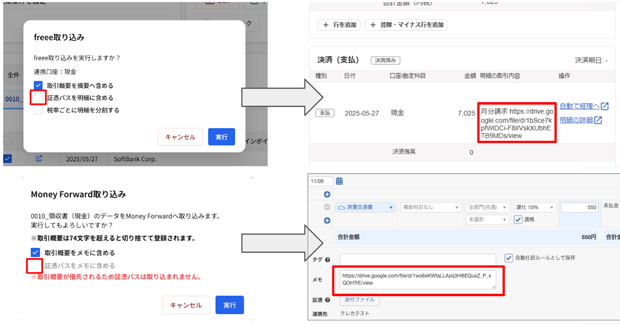620x326 pixels.
Task: Remove line with grey minus icon
Action: coord(327,207)
